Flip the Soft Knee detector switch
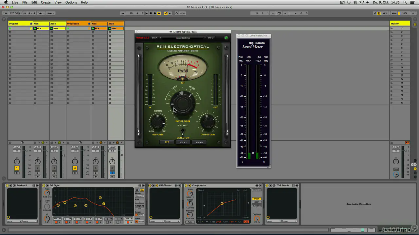Screen dimensions: 419x235 [x=183, y=131]
